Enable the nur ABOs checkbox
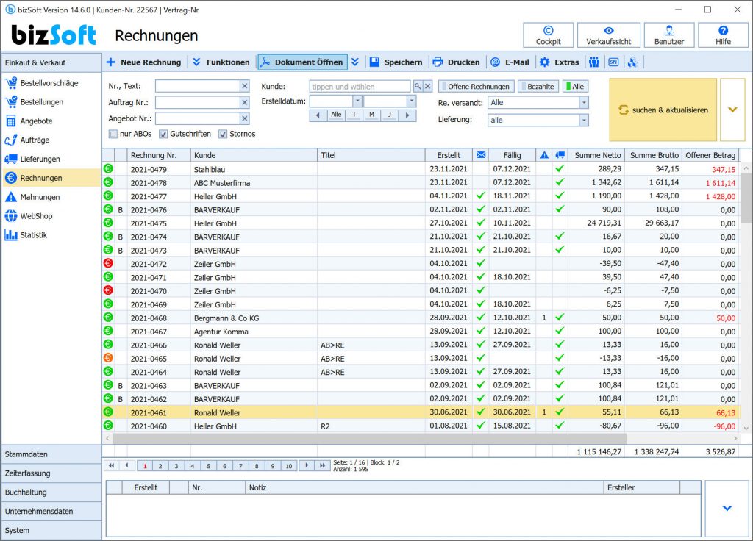This screenshot has width=753, height=541. click(113, 134)
